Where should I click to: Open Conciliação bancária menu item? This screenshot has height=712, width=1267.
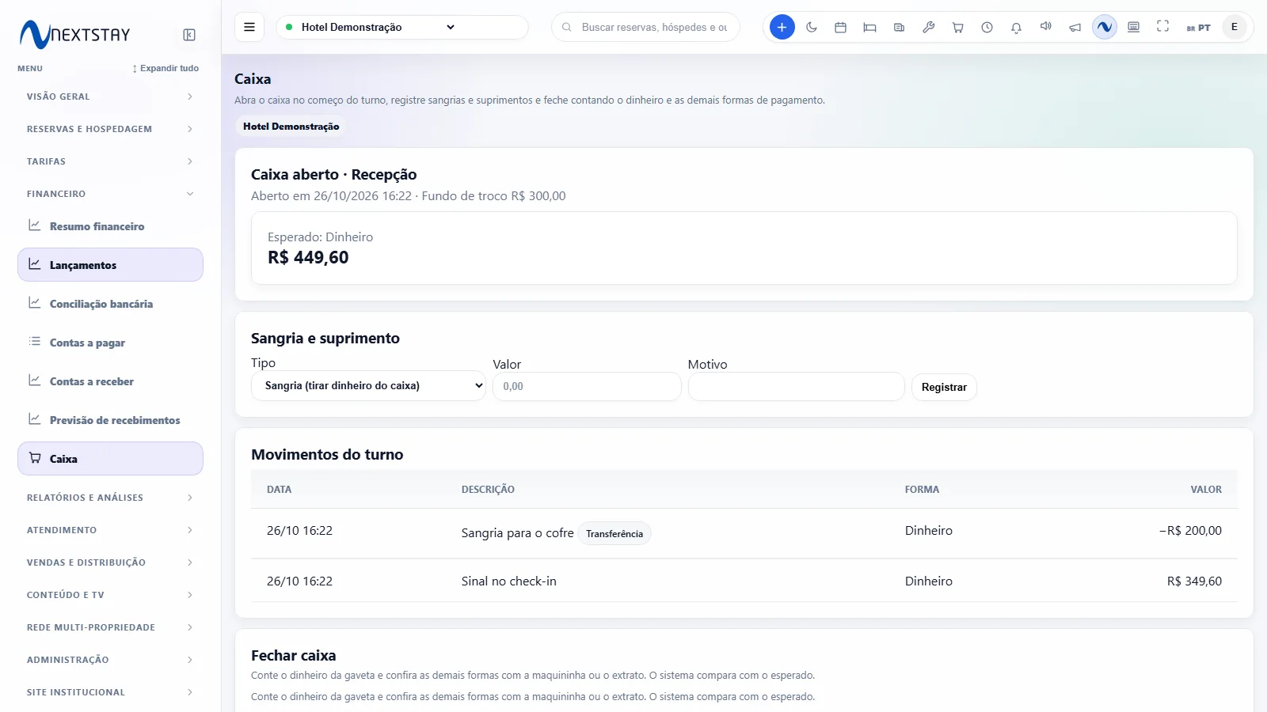tap(110, 304)
